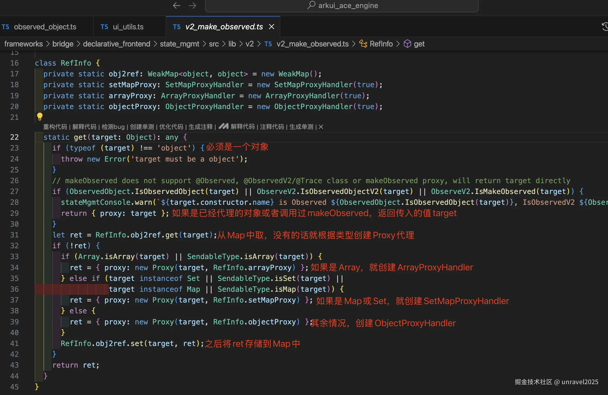Switch to the observed_object.ts tab

click(x=45, y=27)
